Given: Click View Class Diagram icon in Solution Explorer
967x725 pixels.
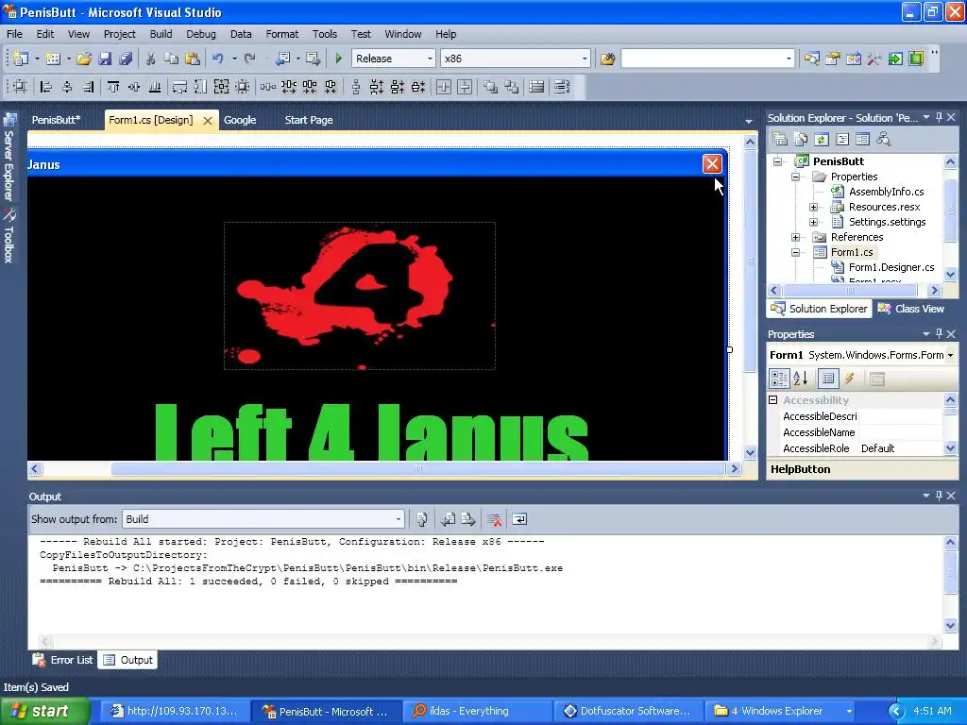Looking at the screenshot, I should pos(884,140).
